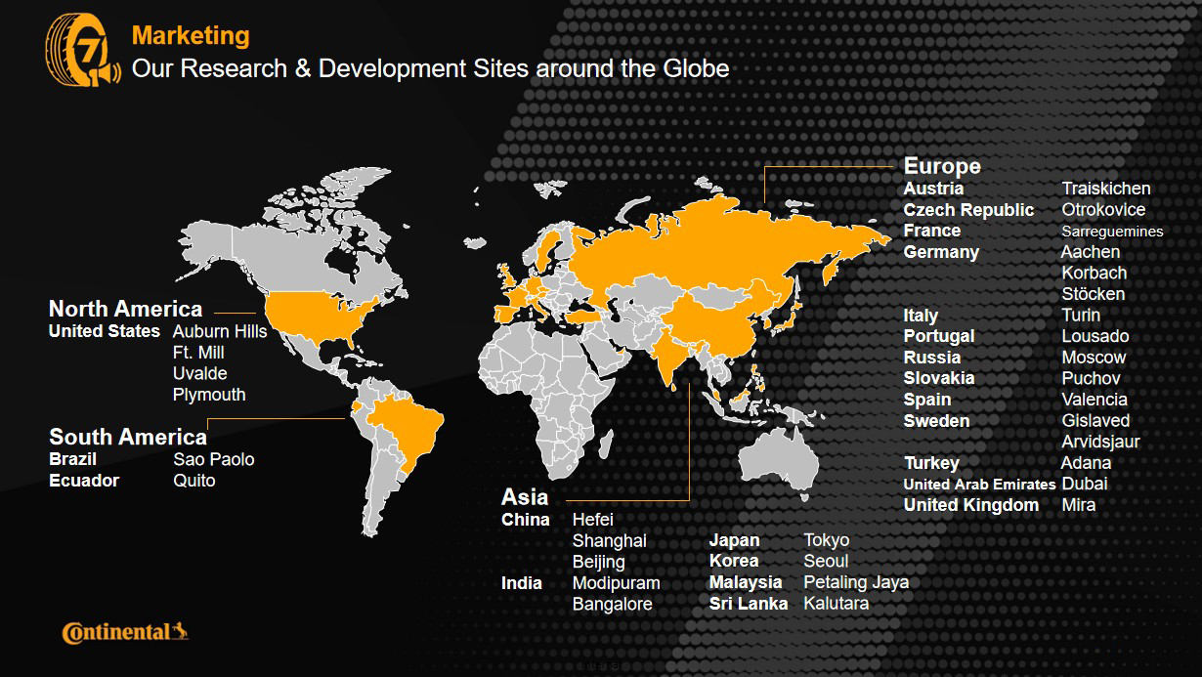Screen dimensions: 1202x677
Task: Click the 'Mira' site name
Action: [x=1079, y=505]
